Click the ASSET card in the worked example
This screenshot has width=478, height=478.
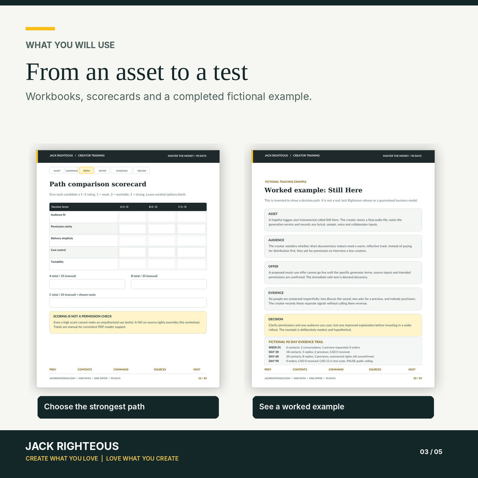[343, 220]
